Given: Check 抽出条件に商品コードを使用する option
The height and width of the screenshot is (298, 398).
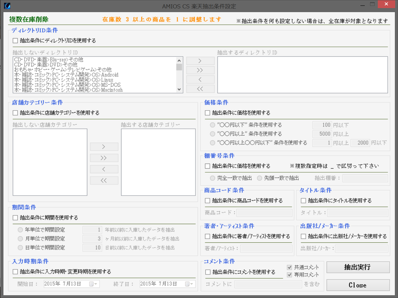Looking at the screenshot, I should pyautogui.click(x=208, y=201).
